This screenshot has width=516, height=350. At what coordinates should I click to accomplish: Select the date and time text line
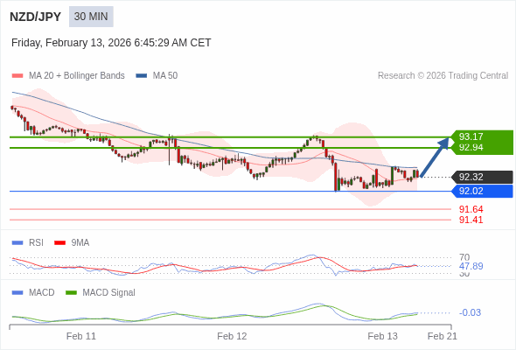click(x=111, y=43)
